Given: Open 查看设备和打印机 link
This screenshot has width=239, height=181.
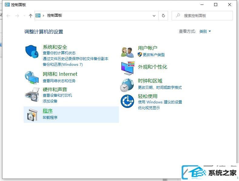Looking at the screenshot, I should 57,96.
